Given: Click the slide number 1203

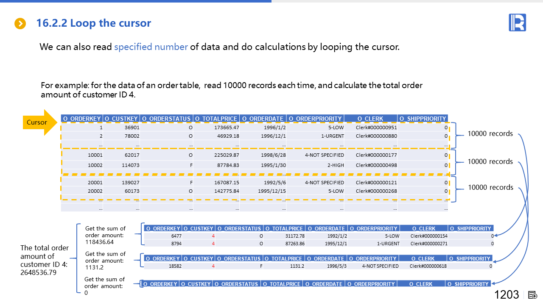Looking at the screenshot, I should click(507, 295).
